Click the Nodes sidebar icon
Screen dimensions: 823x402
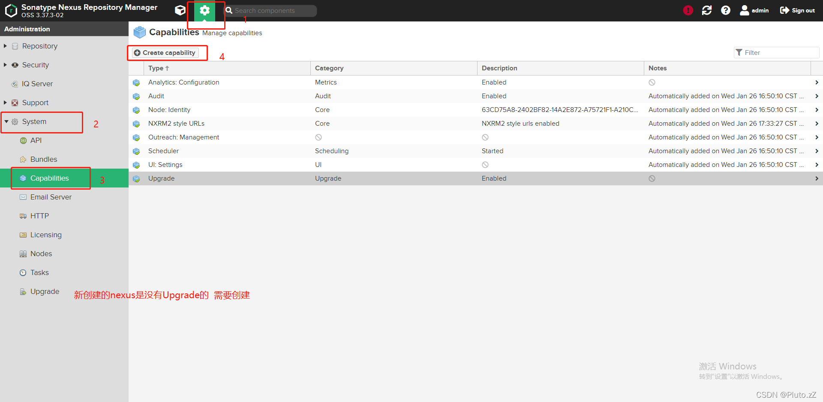pos(23,254)
